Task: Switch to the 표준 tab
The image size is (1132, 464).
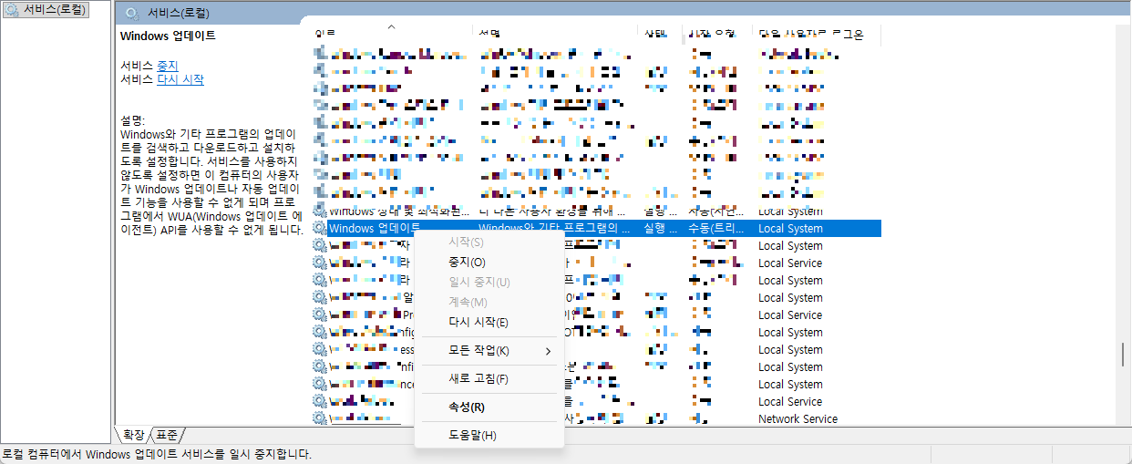Action: coord(167,435)
